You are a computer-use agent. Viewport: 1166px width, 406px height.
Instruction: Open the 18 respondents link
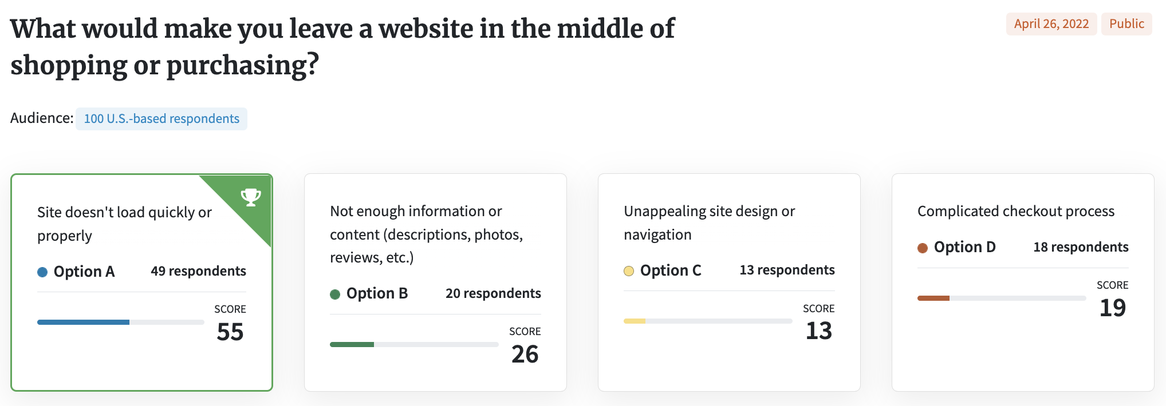click(1081, 247)
